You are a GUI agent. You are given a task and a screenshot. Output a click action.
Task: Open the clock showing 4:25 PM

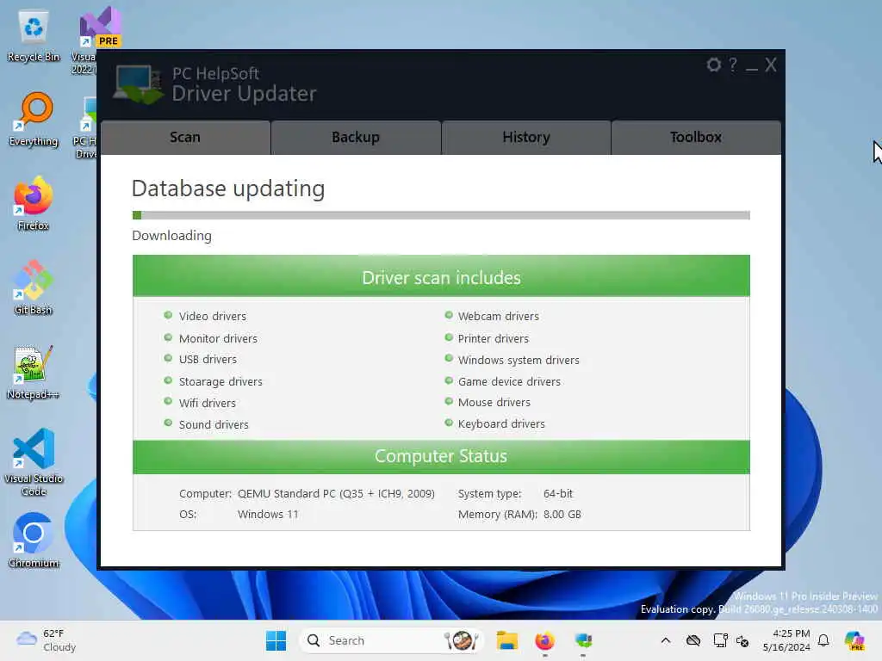786,640
